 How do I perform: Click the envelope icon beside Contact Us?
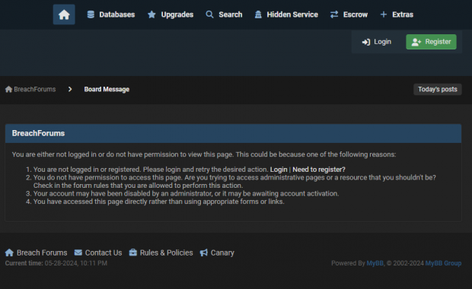pos(78,252)
